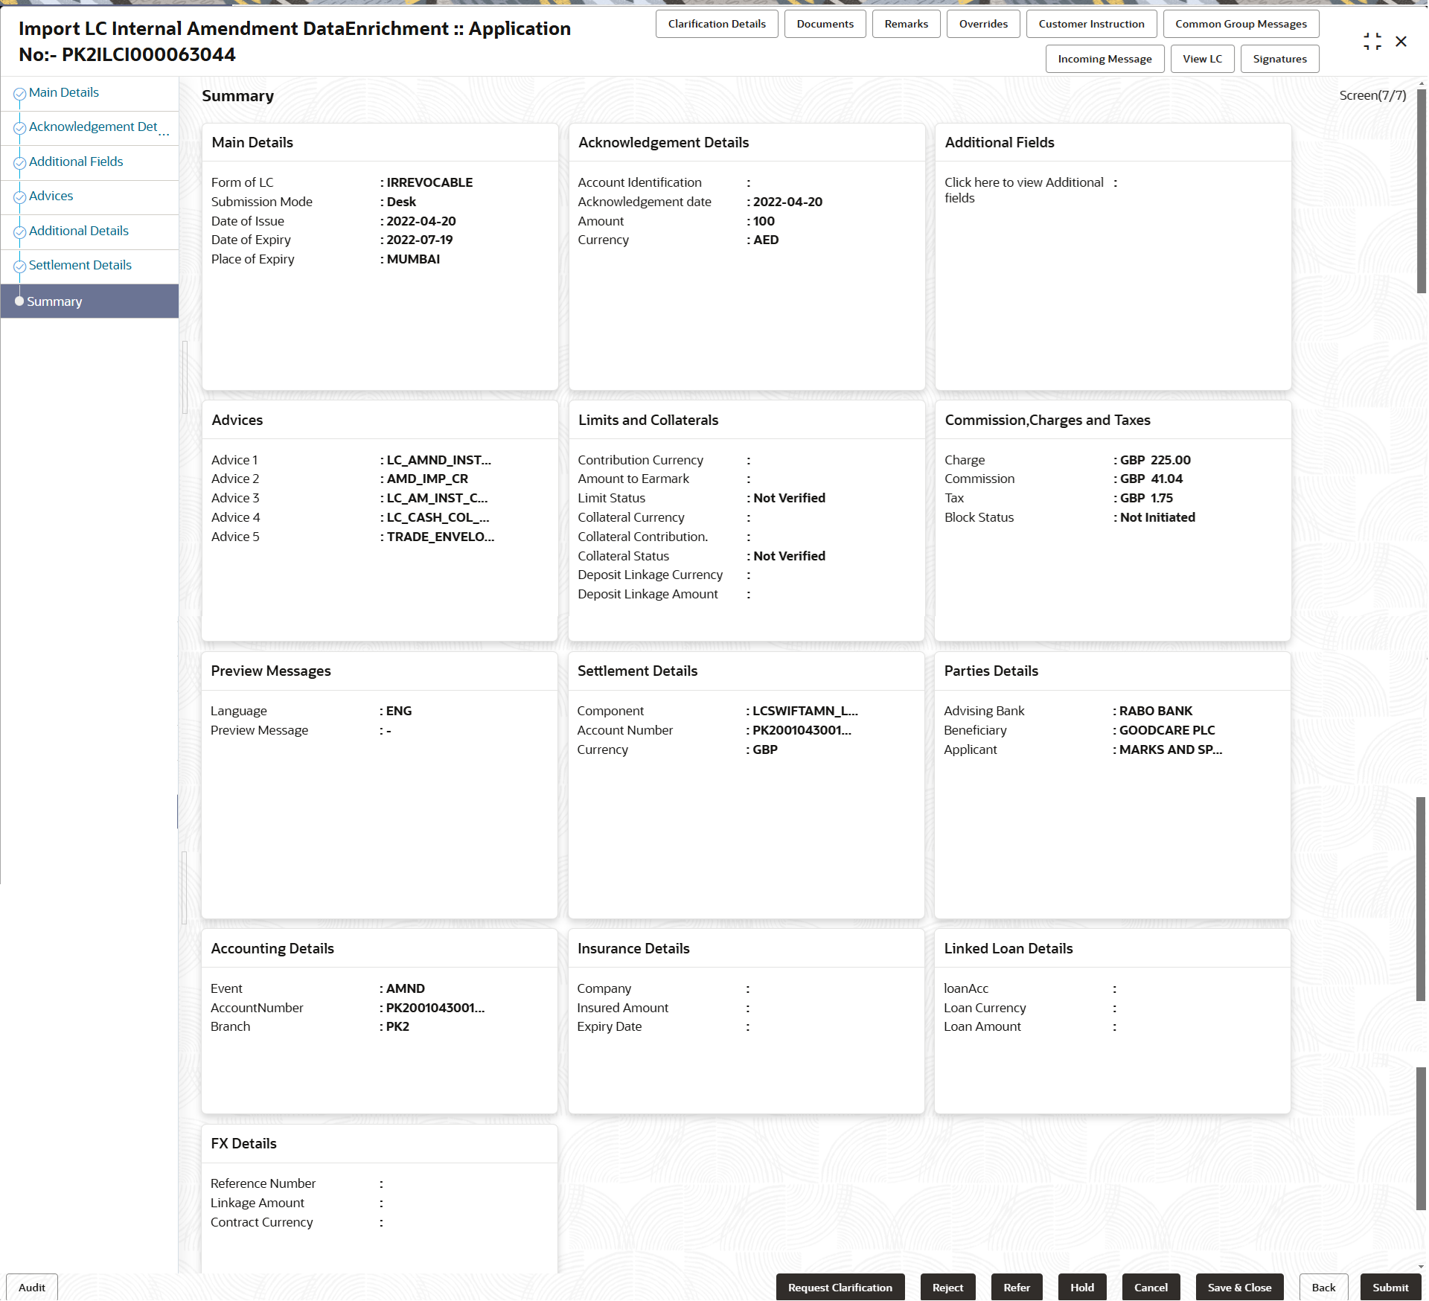Click the checkmark icon beside Advices step
Image resolution: width=1429 pixels, height=1301 pixels.
pyautogui.click(x=20, y=196)
